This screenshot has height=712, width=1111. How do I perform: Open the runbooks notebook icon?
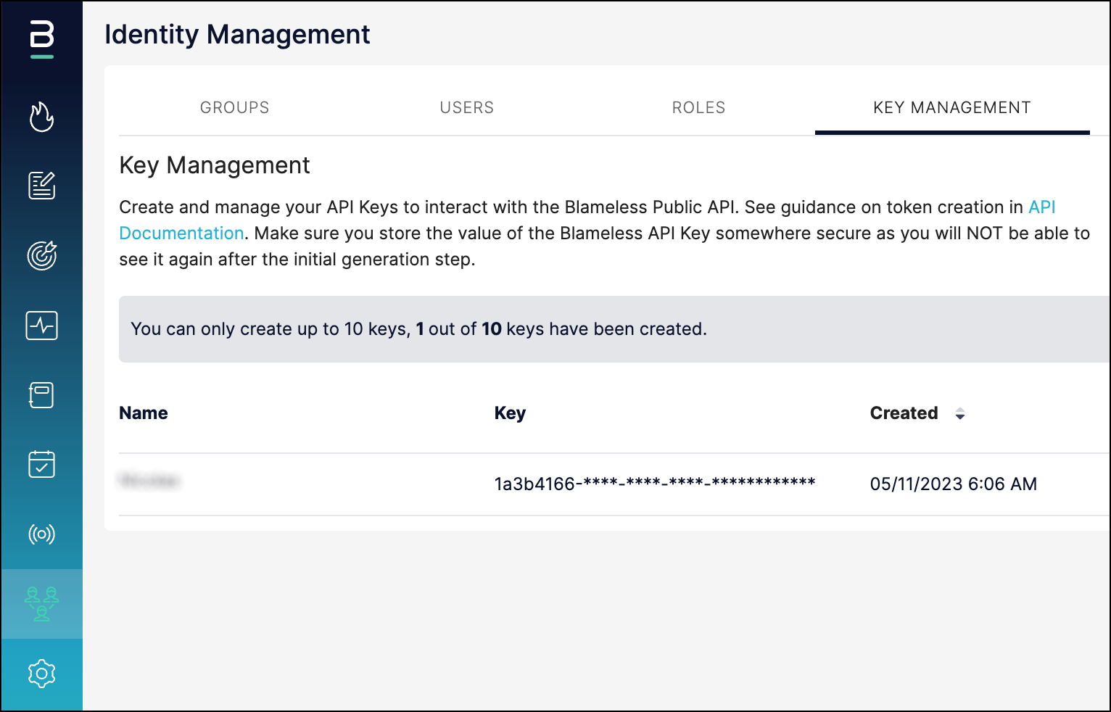pos(42,395)
